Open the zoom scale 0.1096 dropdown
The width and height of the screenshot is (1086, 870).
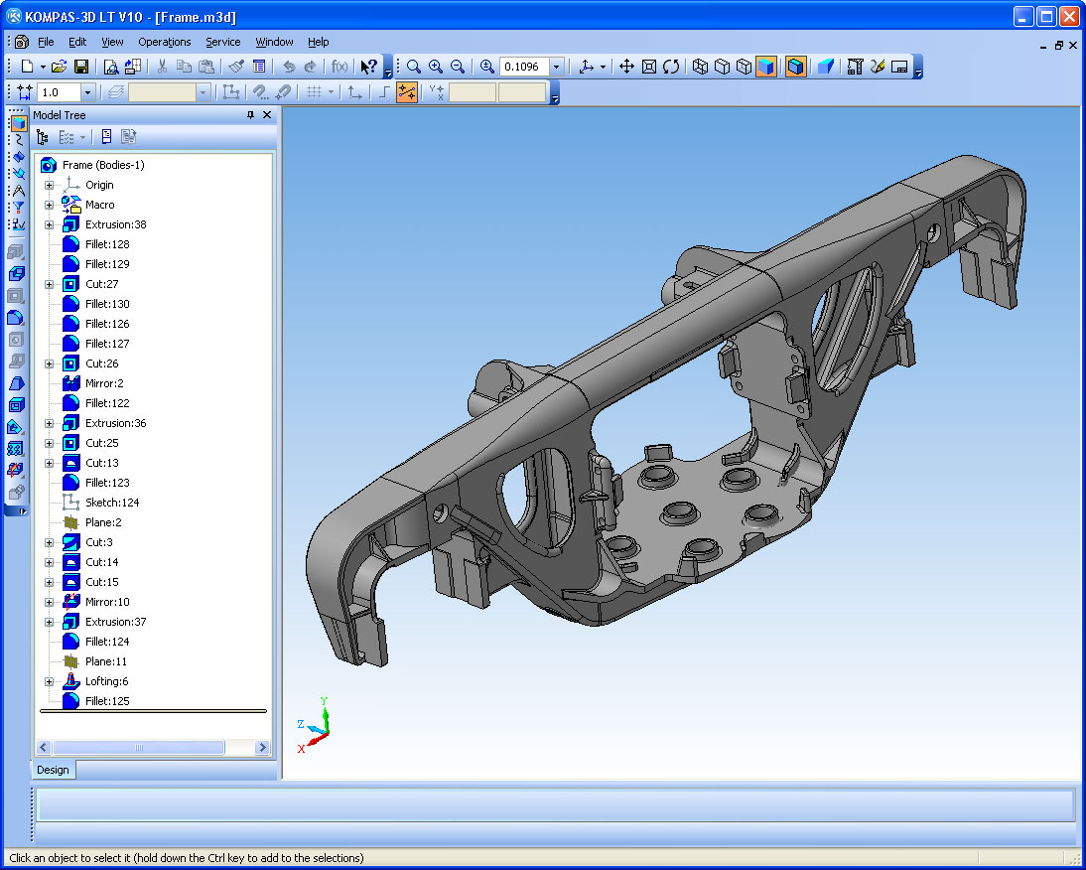pos(556,67)
